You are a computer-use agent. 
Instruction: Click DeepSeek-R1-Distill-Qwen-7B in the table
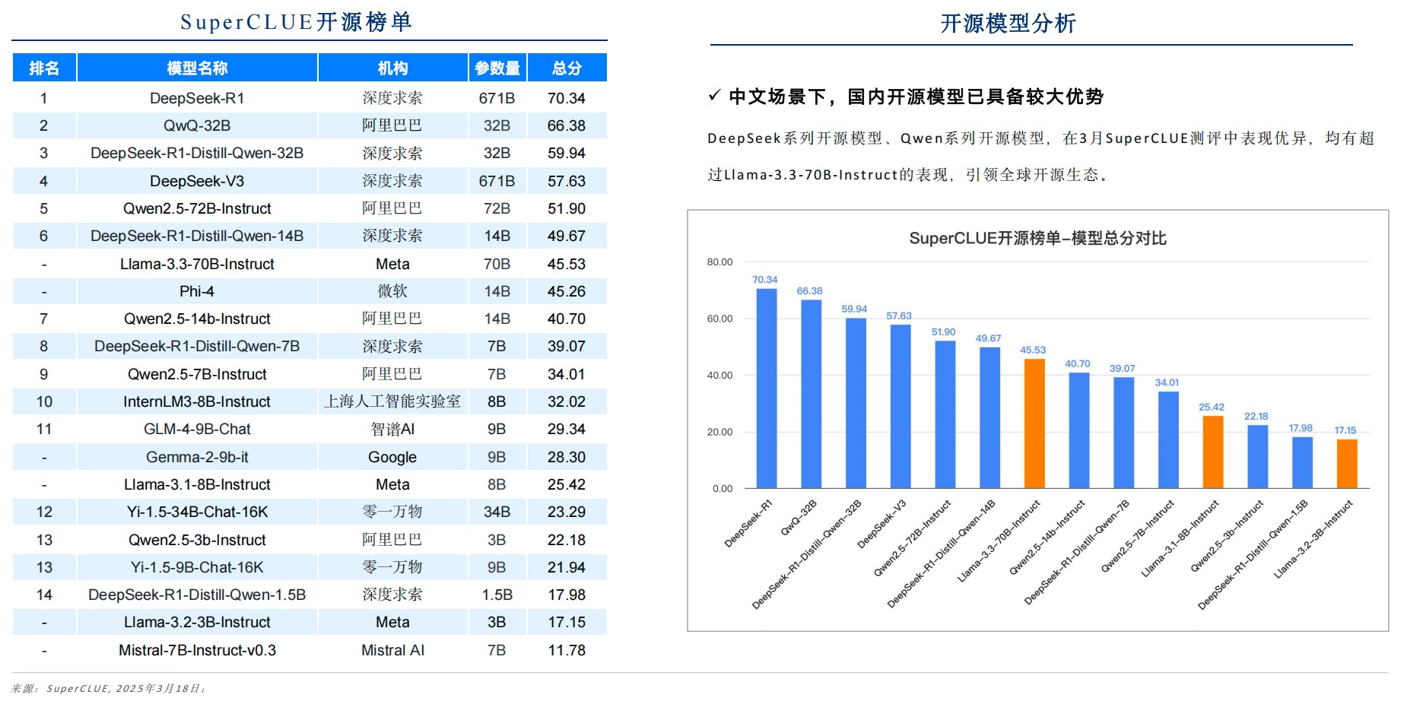coord(197,346)
